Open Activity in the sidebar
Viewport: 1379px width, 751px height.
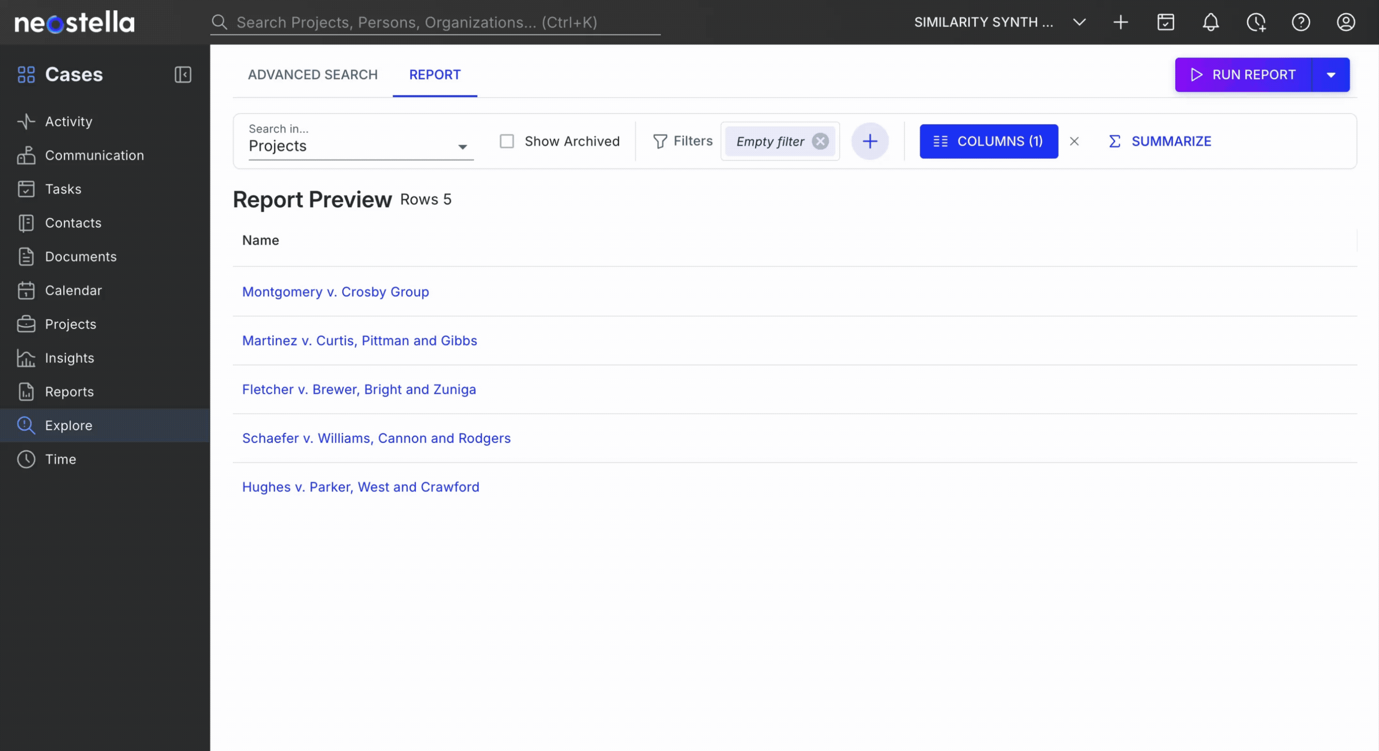pyautogui.click(x=105, y=122)
